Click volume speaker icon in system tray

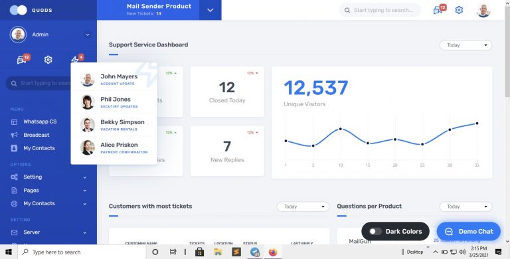click(462, 252)
